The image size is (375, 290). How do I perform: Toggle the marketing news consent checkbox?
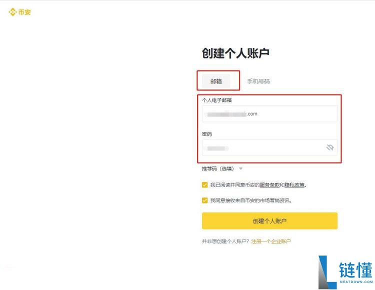pos(204,200)
